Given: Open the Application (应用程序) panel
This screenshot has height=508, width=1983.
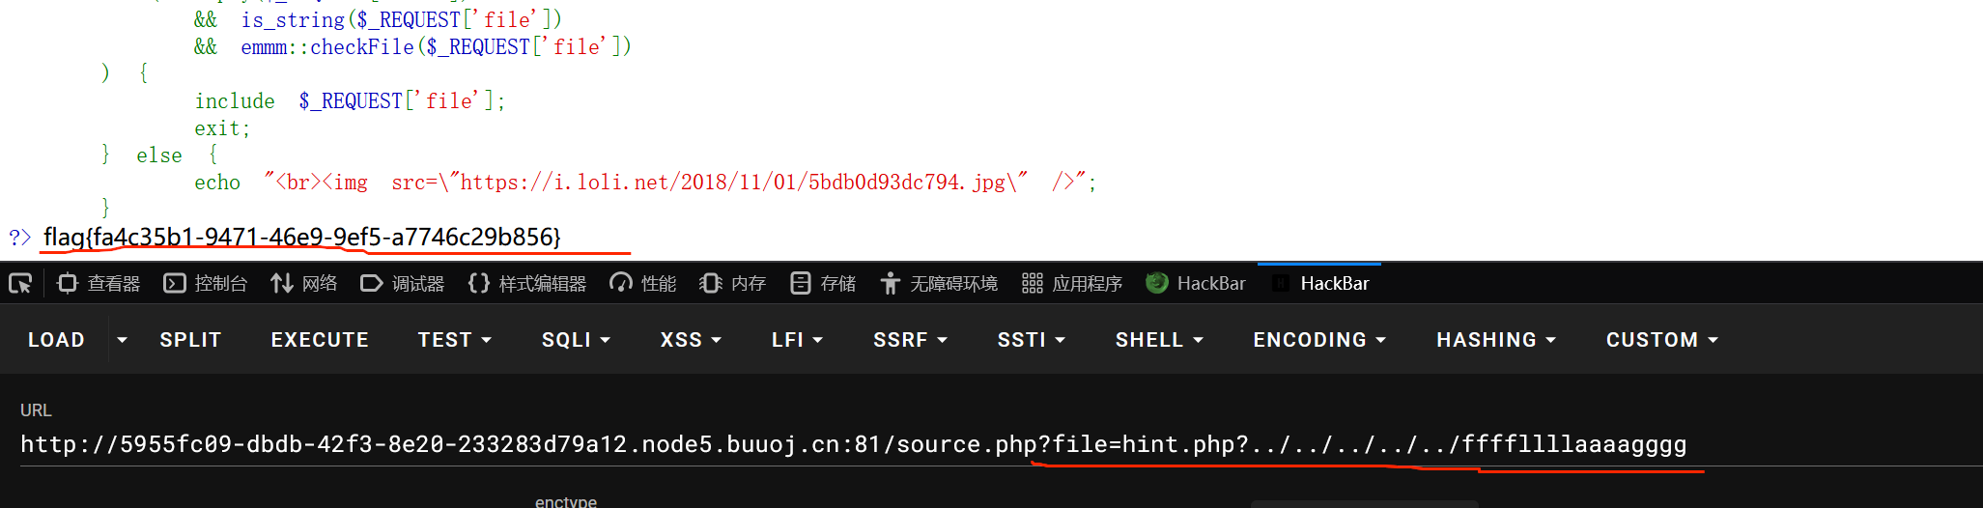Looking at the screenshot, I should [1072, 284].
